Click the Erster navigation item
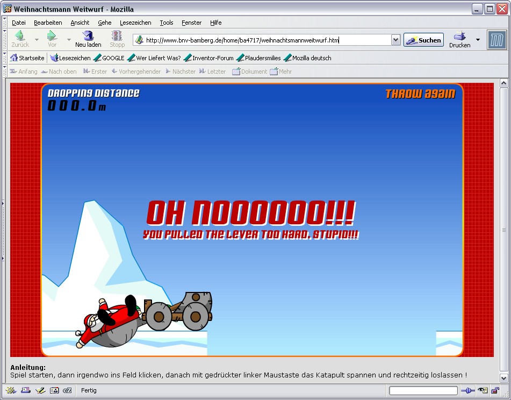The image size is (511, 400). [95, 72]
